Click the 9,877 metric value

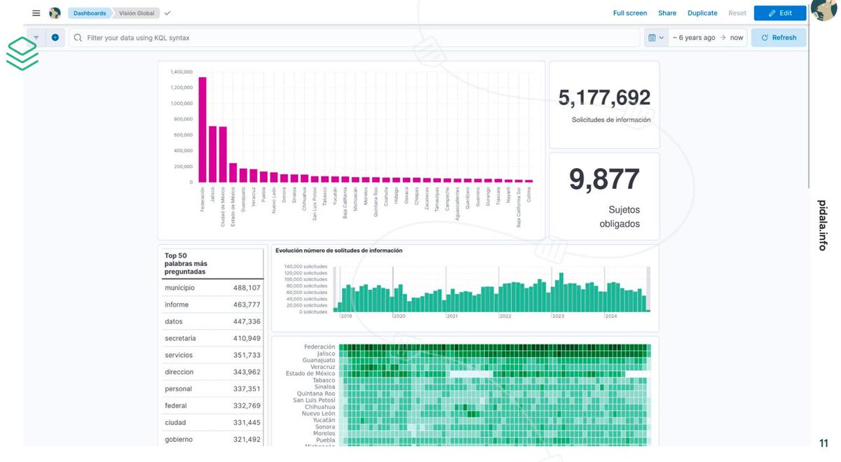point(604,180)
